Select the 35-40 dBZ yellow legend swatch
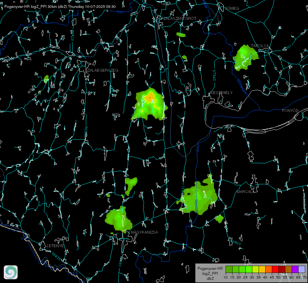Image resolution: width=308 pixels, height=283 pixels. pyautogui.click(x=262, y=269)
